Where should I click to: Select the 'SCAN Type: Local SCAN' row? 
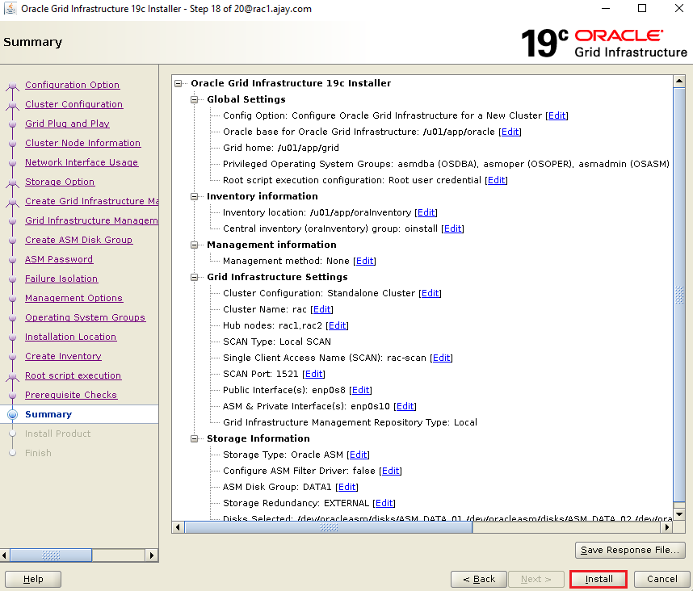[277, 342]
